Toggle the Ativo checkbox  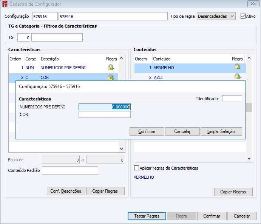click(243, 16)
